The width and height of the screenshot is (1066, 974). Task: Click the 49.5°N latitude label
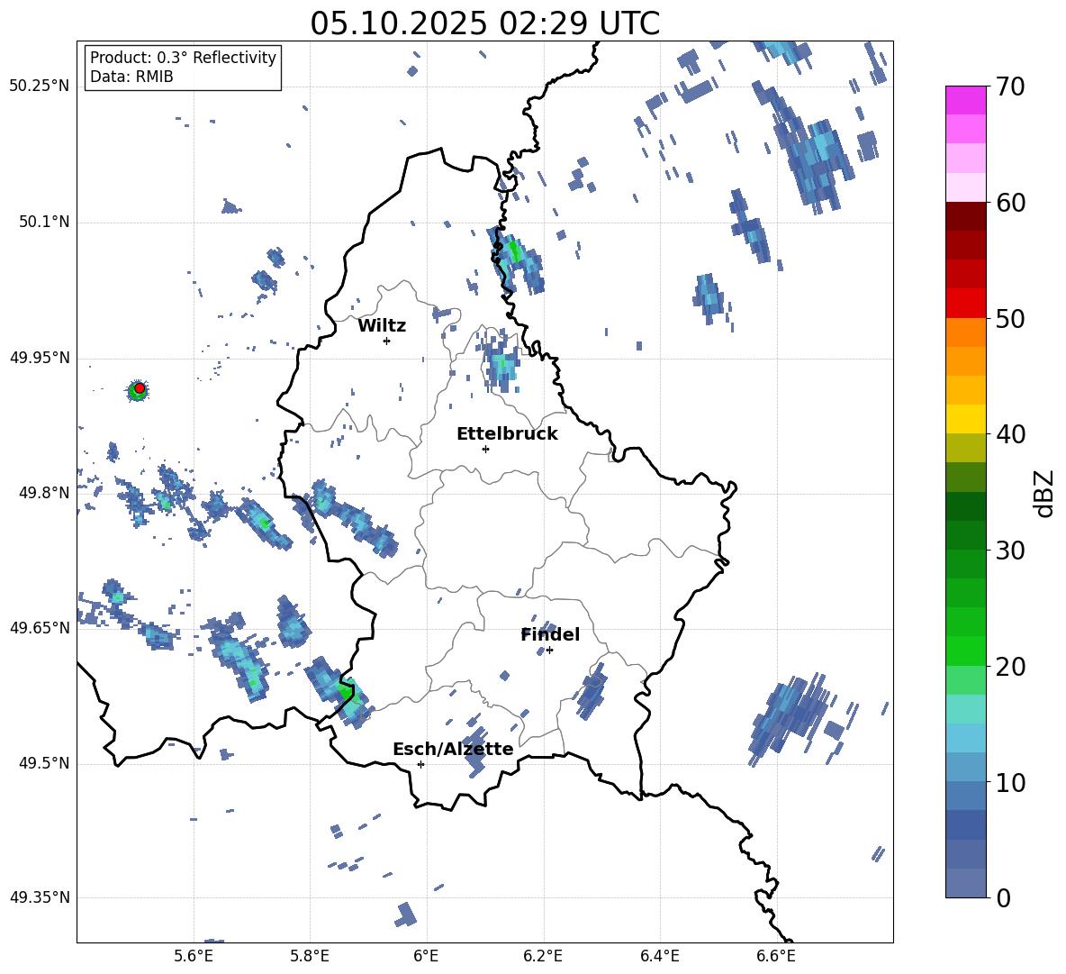coord(44,763)
